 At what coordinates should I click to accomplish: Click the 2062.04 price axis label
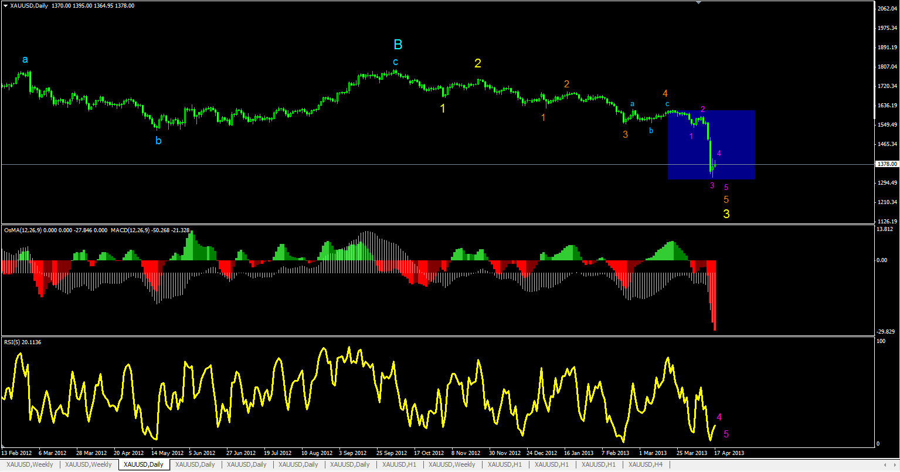tap(888, 9)
